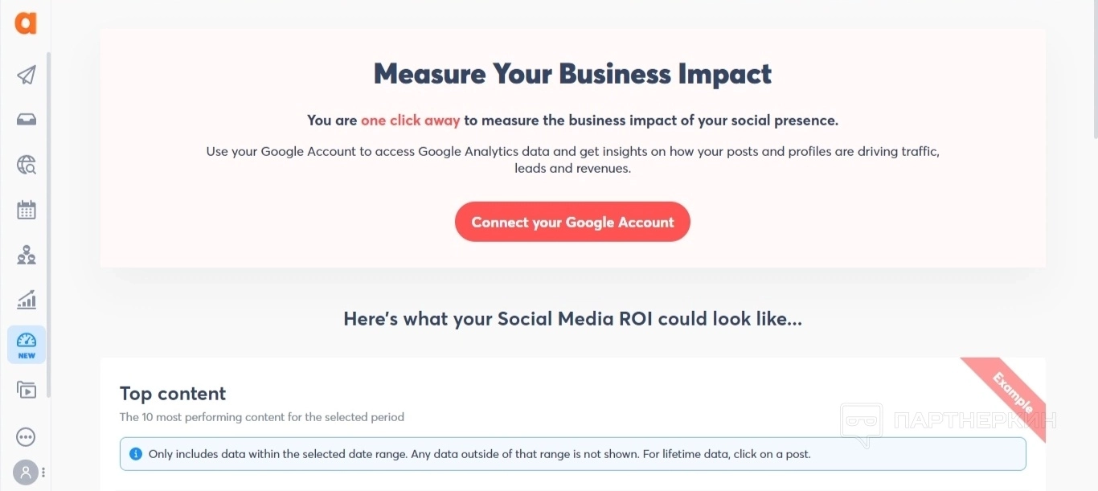Click the orange Agorapulse logo

(26, 23)
